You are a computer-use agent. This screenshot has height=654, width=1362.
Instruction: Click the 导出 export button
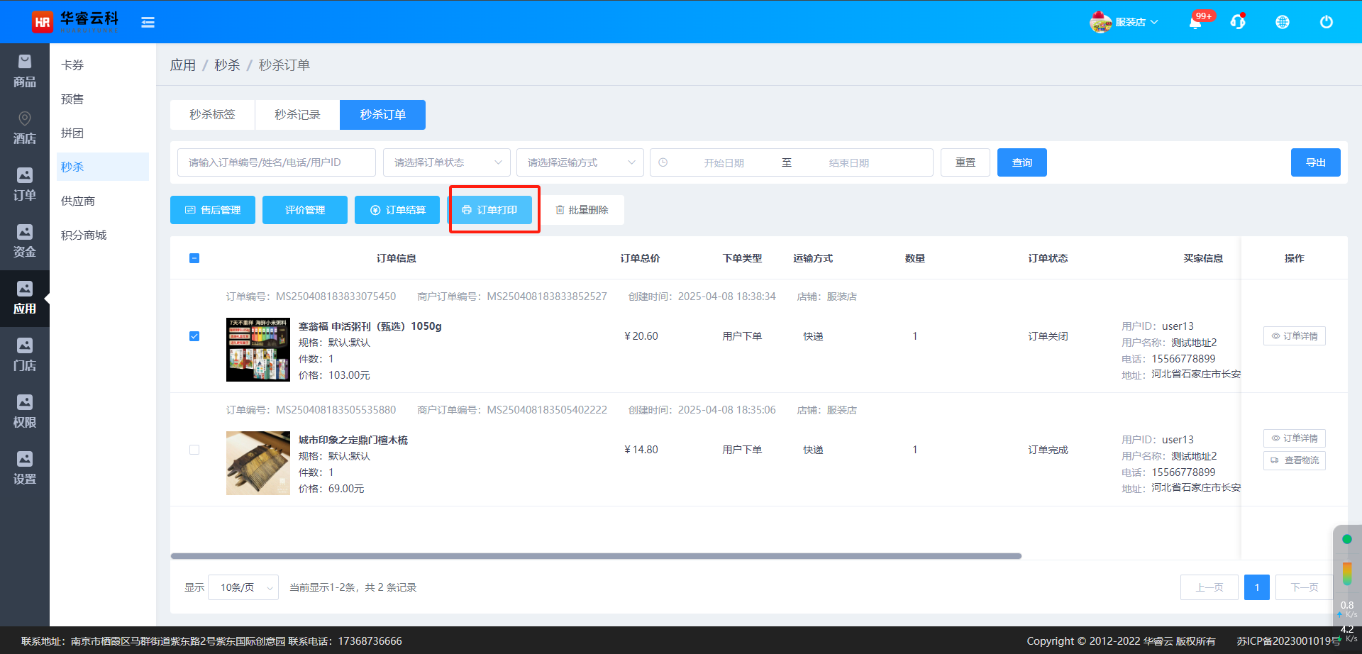coord(1315,162)
